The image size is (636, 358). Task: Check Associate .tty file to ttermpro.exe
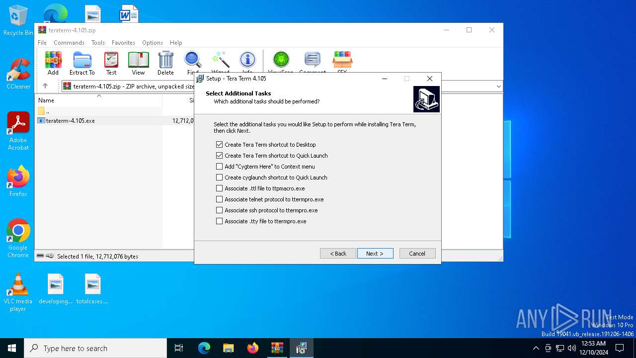click(x=220, y=221)
